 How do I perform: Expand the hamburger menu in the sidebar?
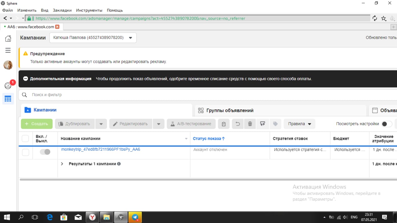[x=8, y=50]
